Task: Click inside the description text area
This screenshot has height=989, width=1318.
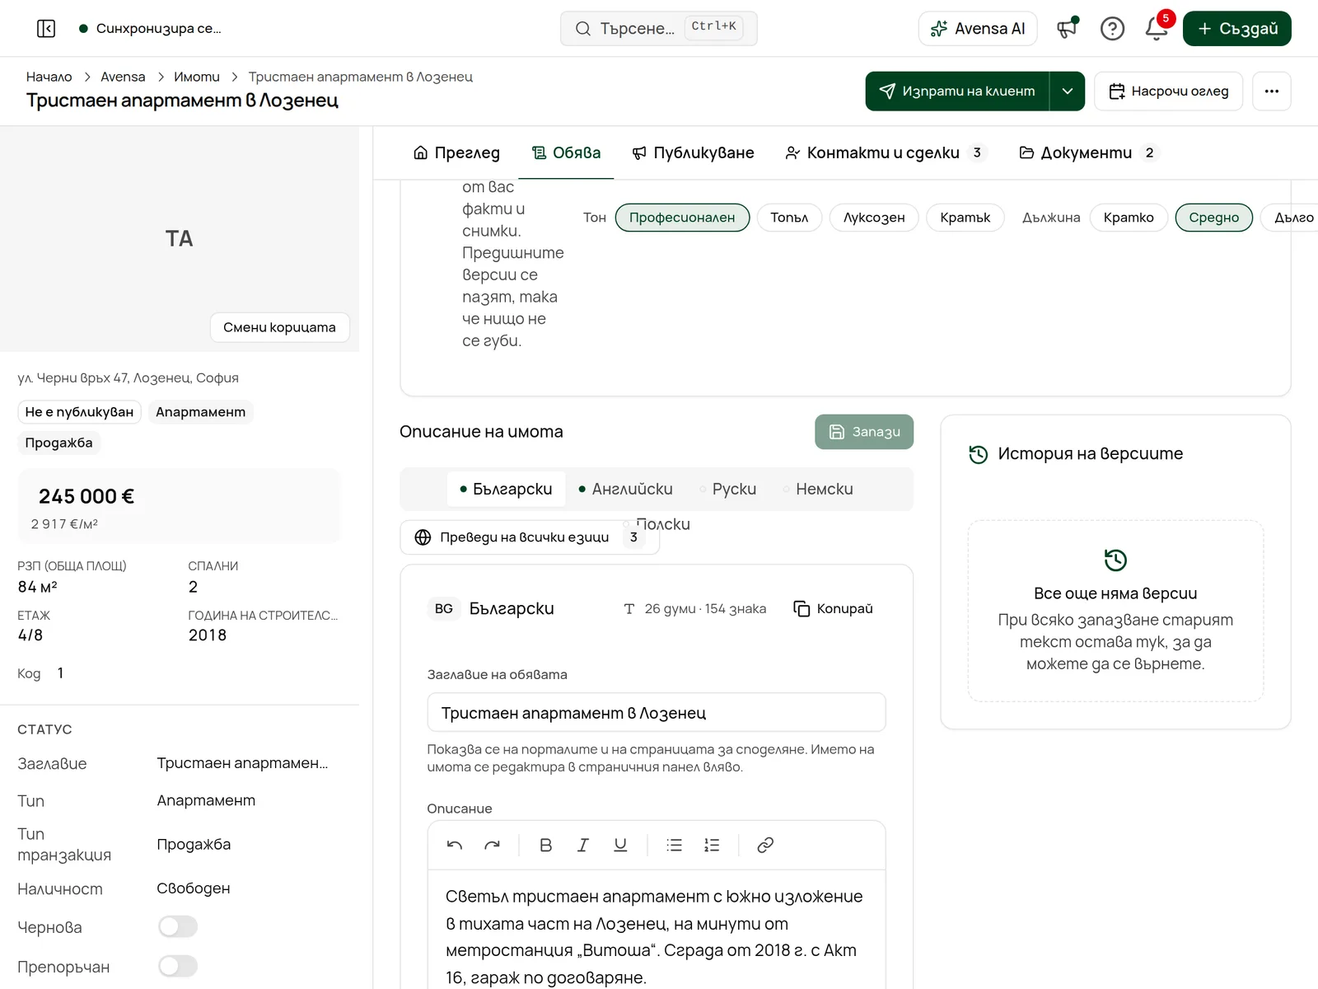Action: [x=657, y=931]
